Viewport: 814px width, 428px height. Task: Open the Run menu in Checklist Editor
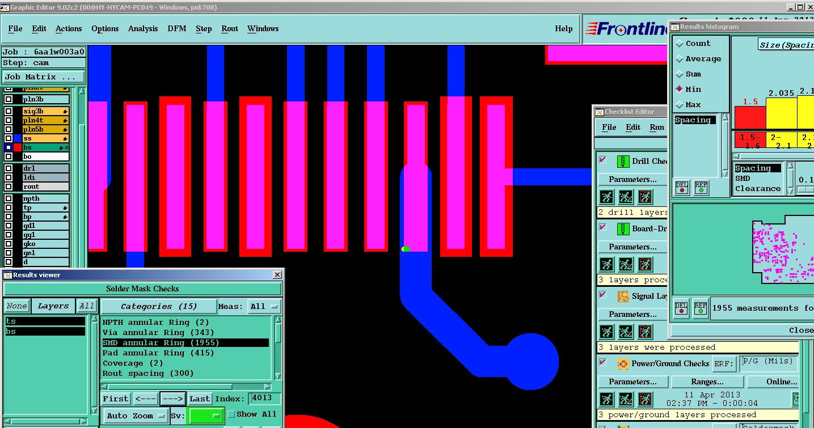click(657, 127)
